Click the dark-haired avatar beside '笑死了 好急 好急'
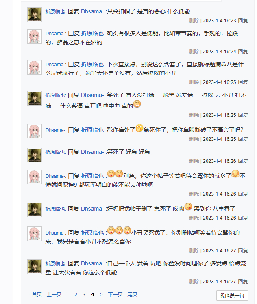The image size is (257, 304). (35, 155)
